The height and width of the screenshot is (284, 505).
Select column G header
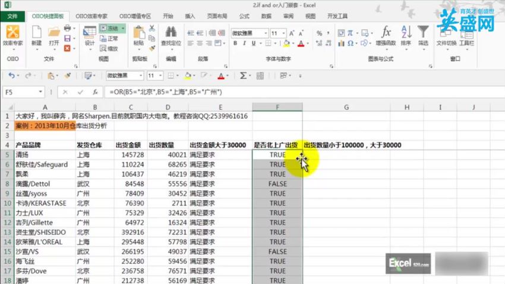pos(346,107)
